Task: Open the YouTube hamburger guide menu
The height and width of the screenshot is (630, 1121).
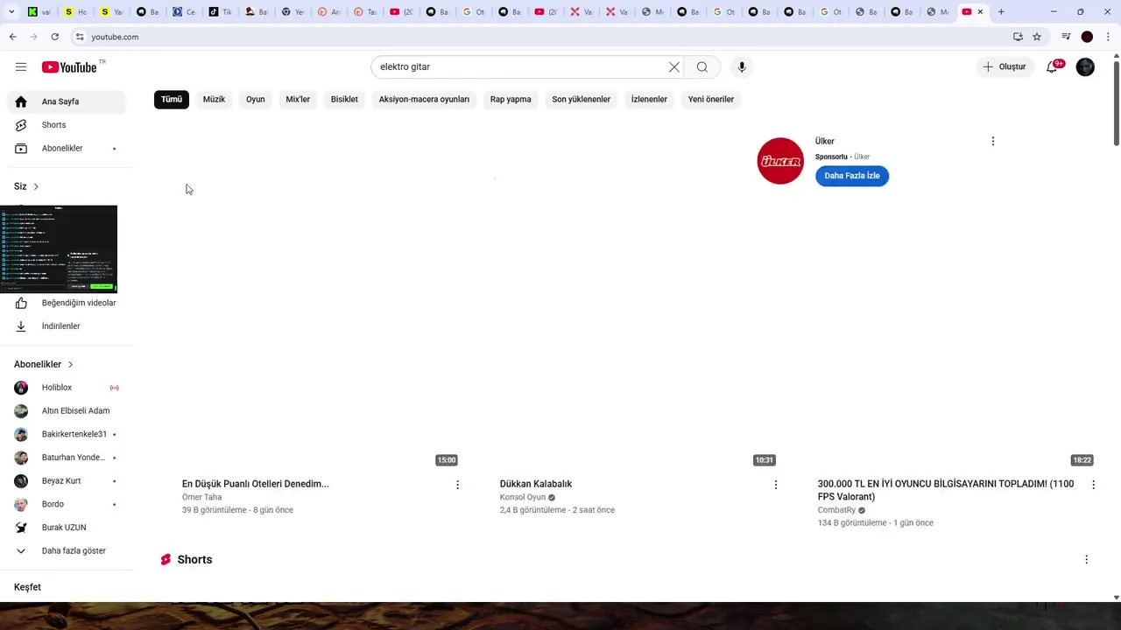Action: [21, 67]
